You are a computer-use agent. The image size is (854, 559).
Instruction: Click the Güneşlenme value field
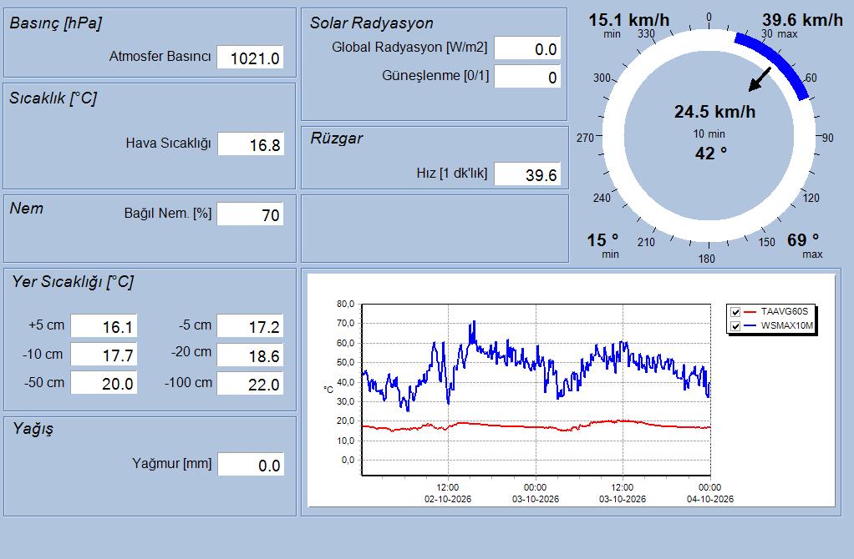click(x=527, y=77)
